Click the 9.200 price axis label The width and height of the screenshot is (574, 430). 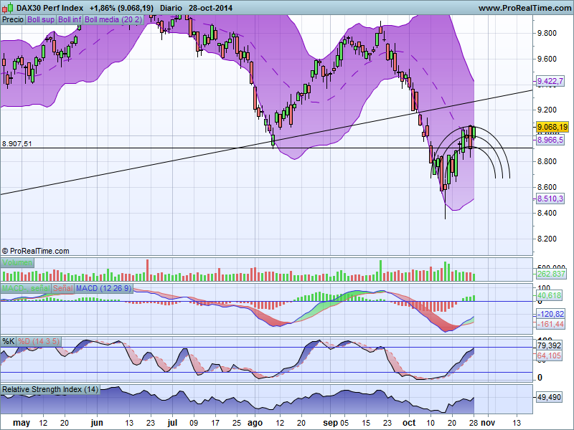(x=547, y=110)
